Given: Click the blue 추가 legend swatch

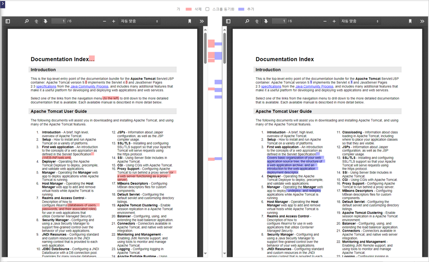Looking at the screenshot, I should coord(241,9).
